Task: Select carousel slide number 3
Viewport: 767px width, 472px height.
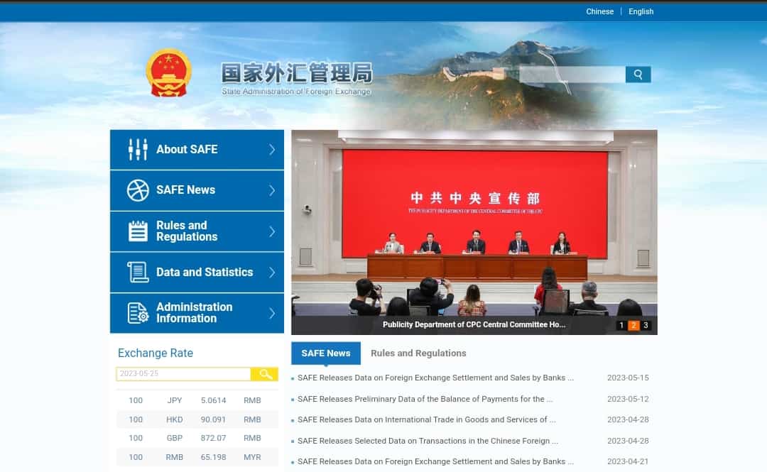Action: click(x=645, y=325)
